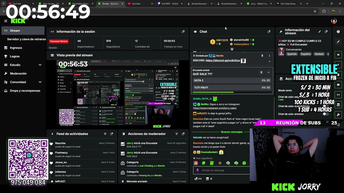Screen dimensions: 344x193
Task: Click the stream preview thumbnail
Action: coord(118,93)
